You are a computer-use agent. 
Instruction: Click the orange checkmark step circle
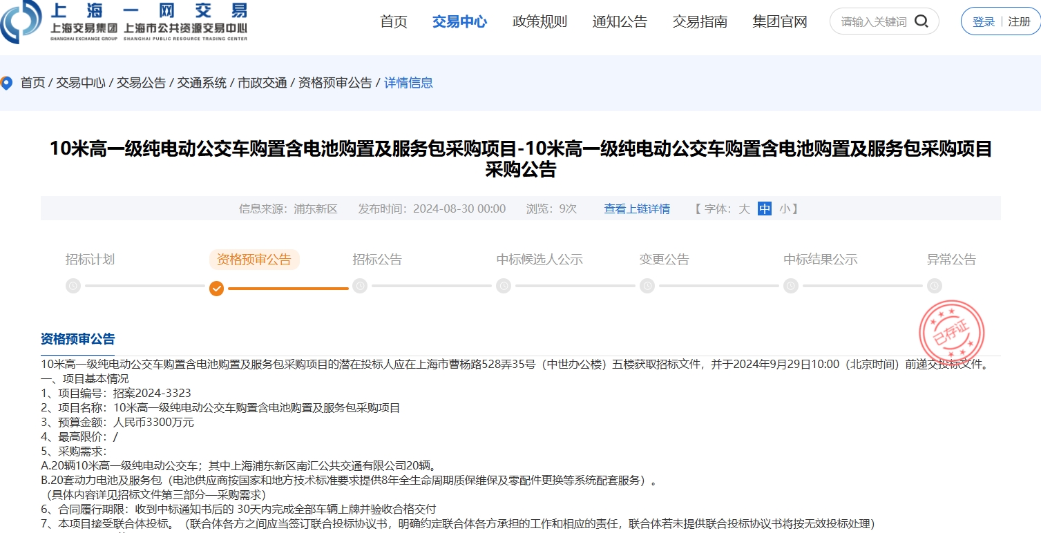(x=216, y=287)
